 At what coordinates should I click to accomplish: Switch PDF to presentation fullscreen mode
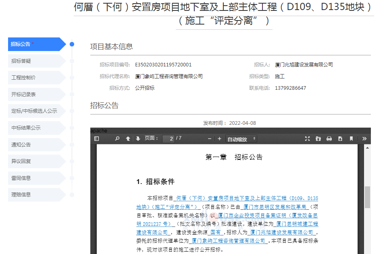click(308, 139)
